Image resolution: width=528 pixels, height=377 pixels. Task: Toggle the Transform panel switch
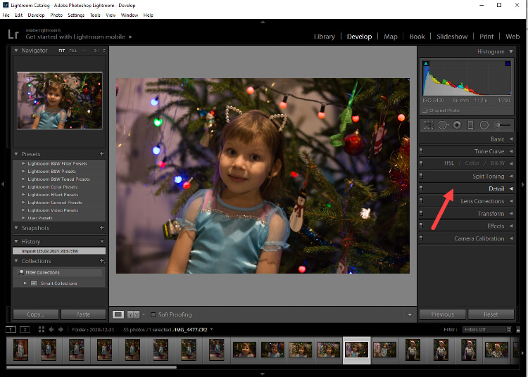pyautogui.click(x=421, y=213)
